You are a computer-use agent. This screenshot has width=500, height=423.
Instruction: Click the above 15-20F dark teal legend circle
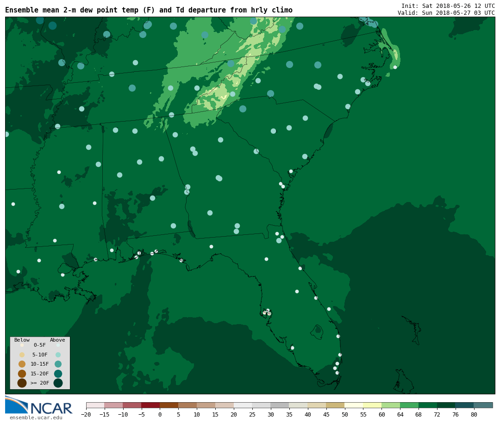click(x=58, y=374)
